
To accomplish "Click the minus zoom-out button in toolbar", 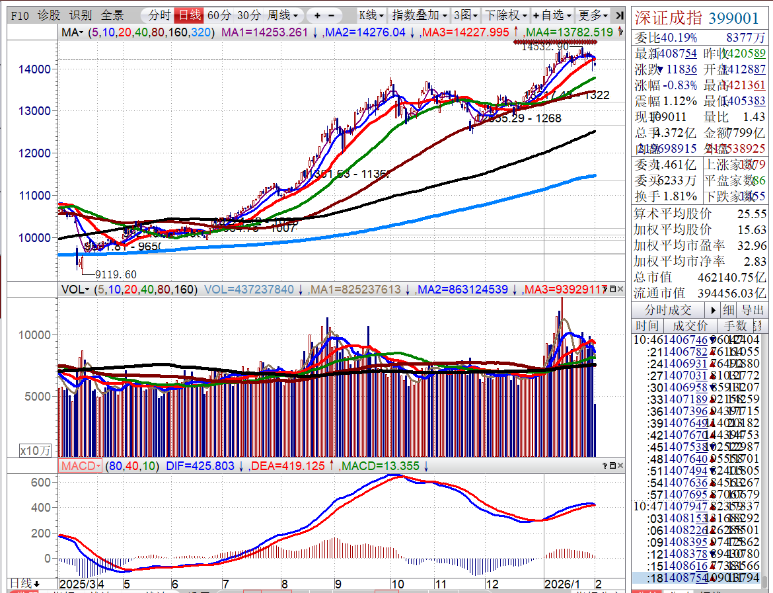I will pyautogui.click(x=331, y=15).
